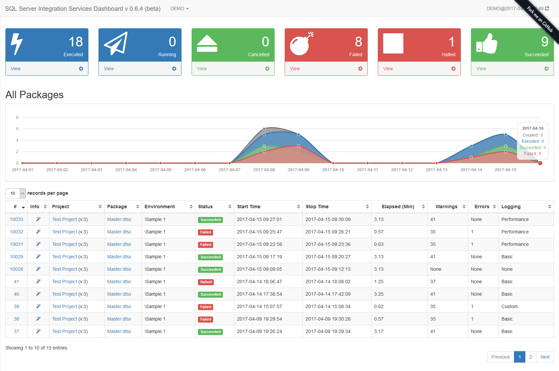Open the DEMO dropdown menu
This screenshot has height=371, width=559.
(x=179, y=8)
